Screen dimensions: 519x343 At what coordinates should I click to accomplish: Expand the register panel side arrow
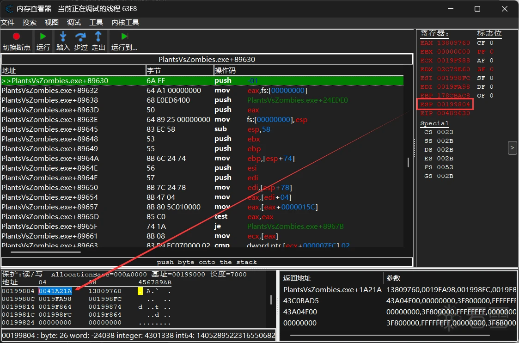tap(512, 147)
